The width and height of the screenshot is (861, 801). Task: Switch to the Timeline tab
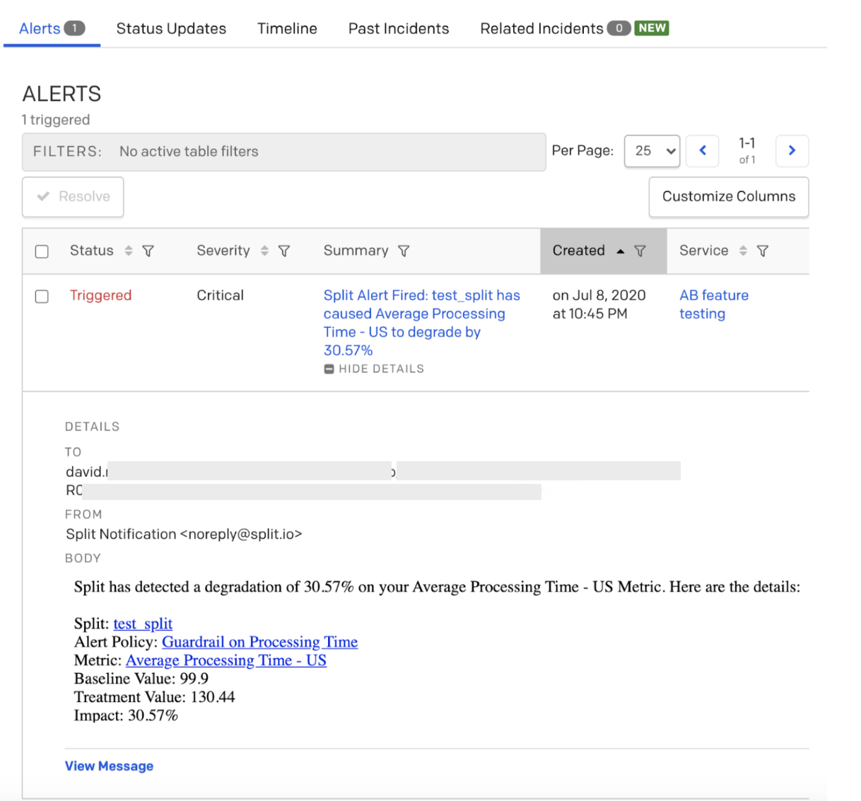287,28
